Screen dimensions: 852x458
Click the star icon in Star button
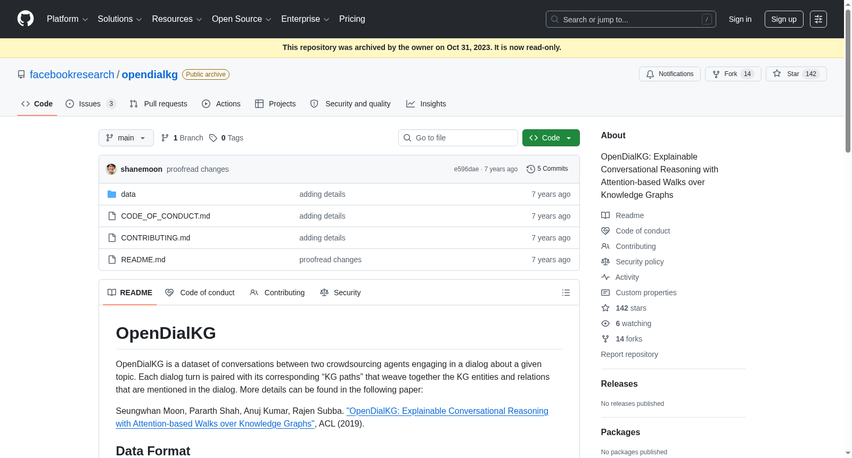[777, 73]
